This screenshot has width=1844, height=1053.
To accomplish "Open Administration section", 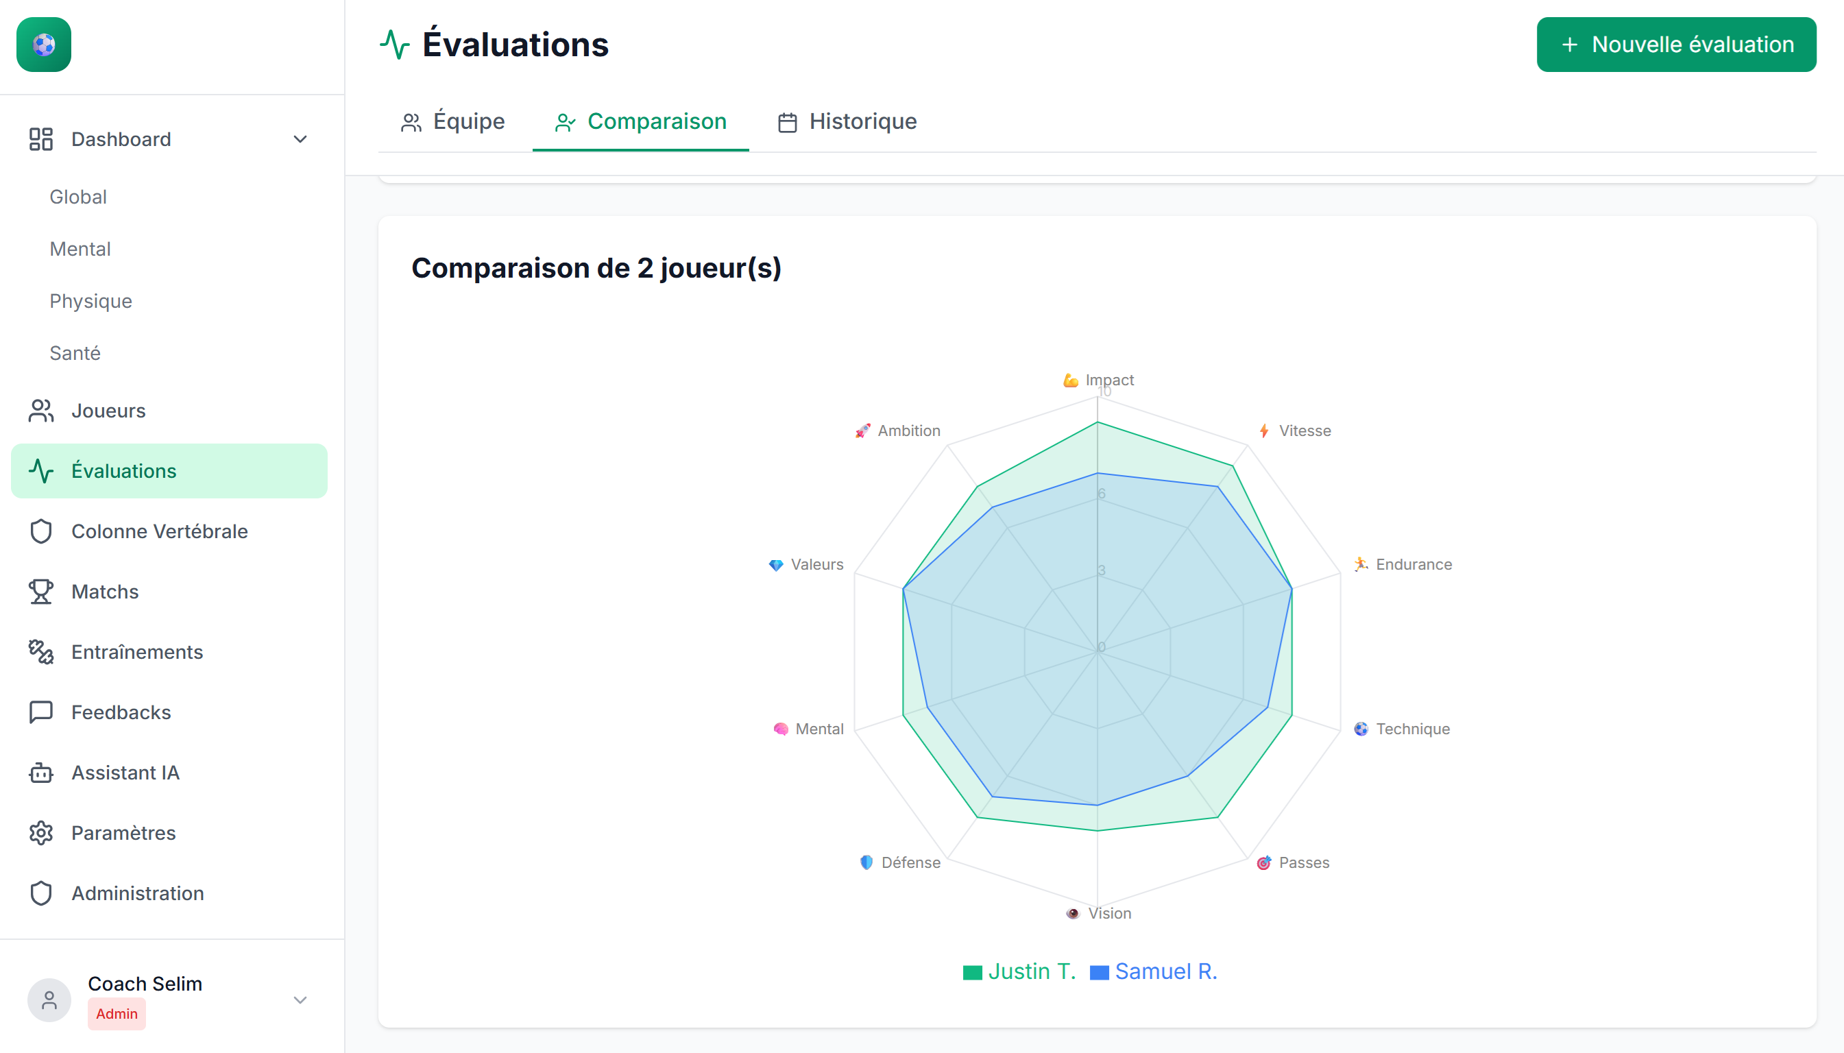I will point(169,893).
